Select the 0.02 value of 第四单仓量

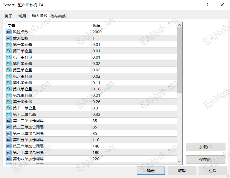[x=96, y=64]
